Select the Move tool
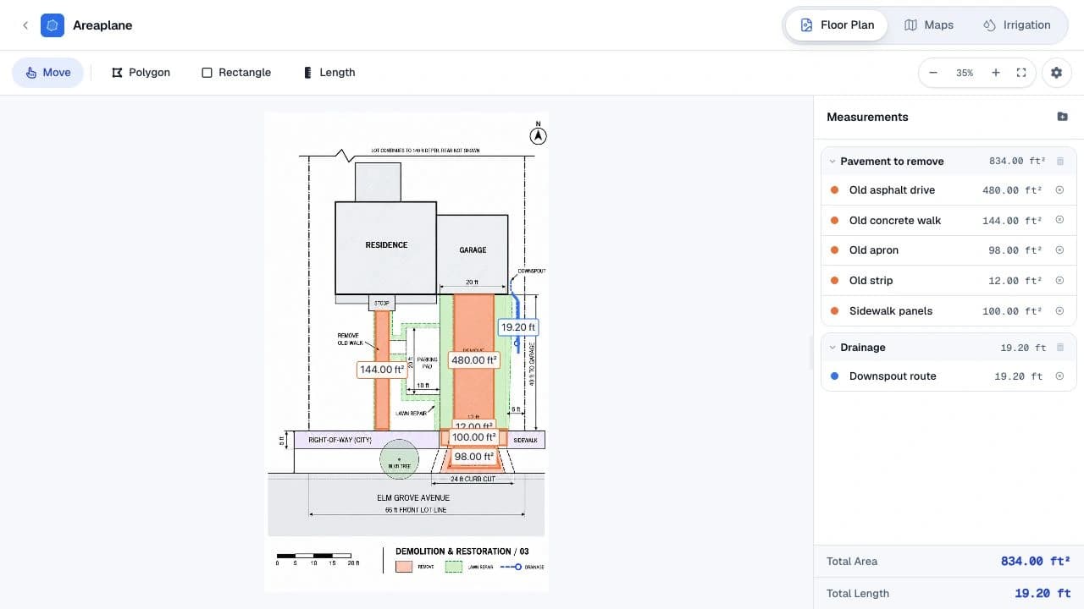This screenshot has height=609, width=1084. (x=47, y=73)
